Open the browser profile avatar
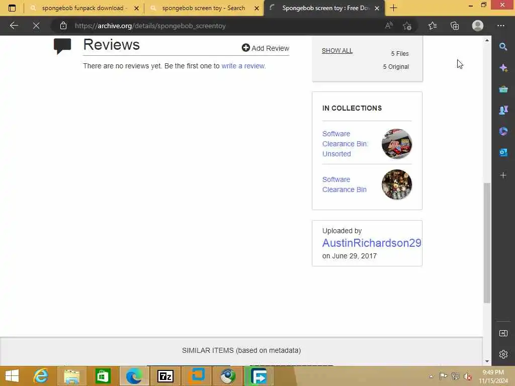This screenshot has height=386, width=515. [478, 26]
